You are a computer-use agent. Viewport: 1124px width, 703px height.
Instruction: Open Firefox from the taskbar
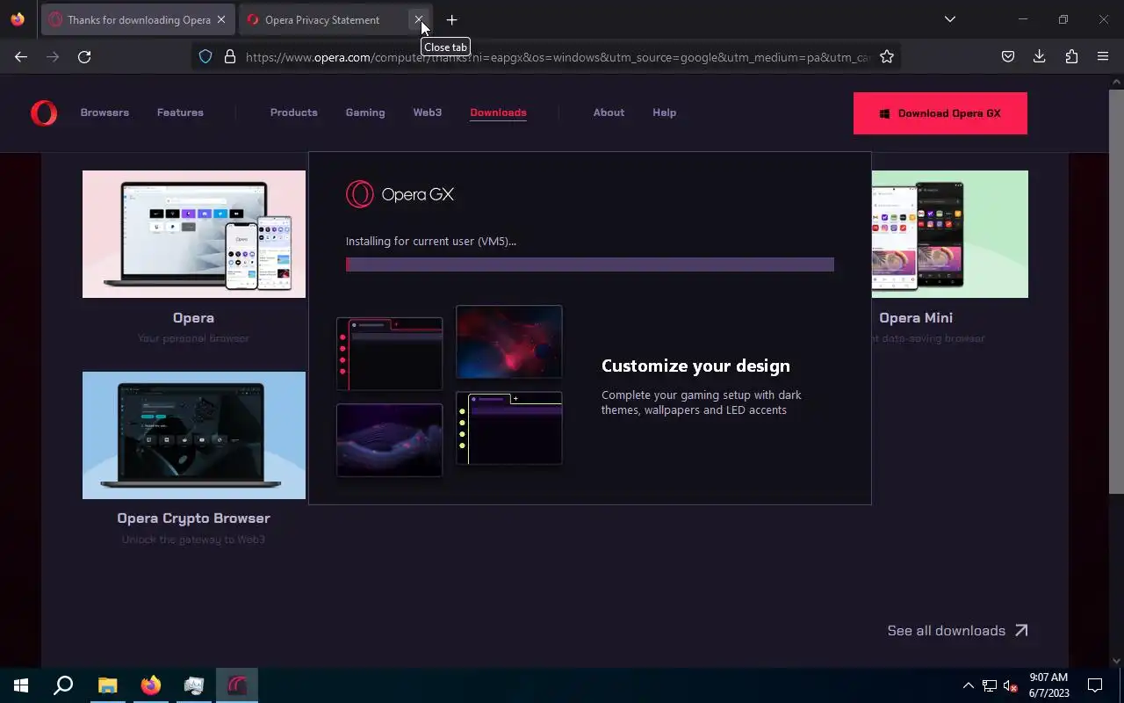151,685
